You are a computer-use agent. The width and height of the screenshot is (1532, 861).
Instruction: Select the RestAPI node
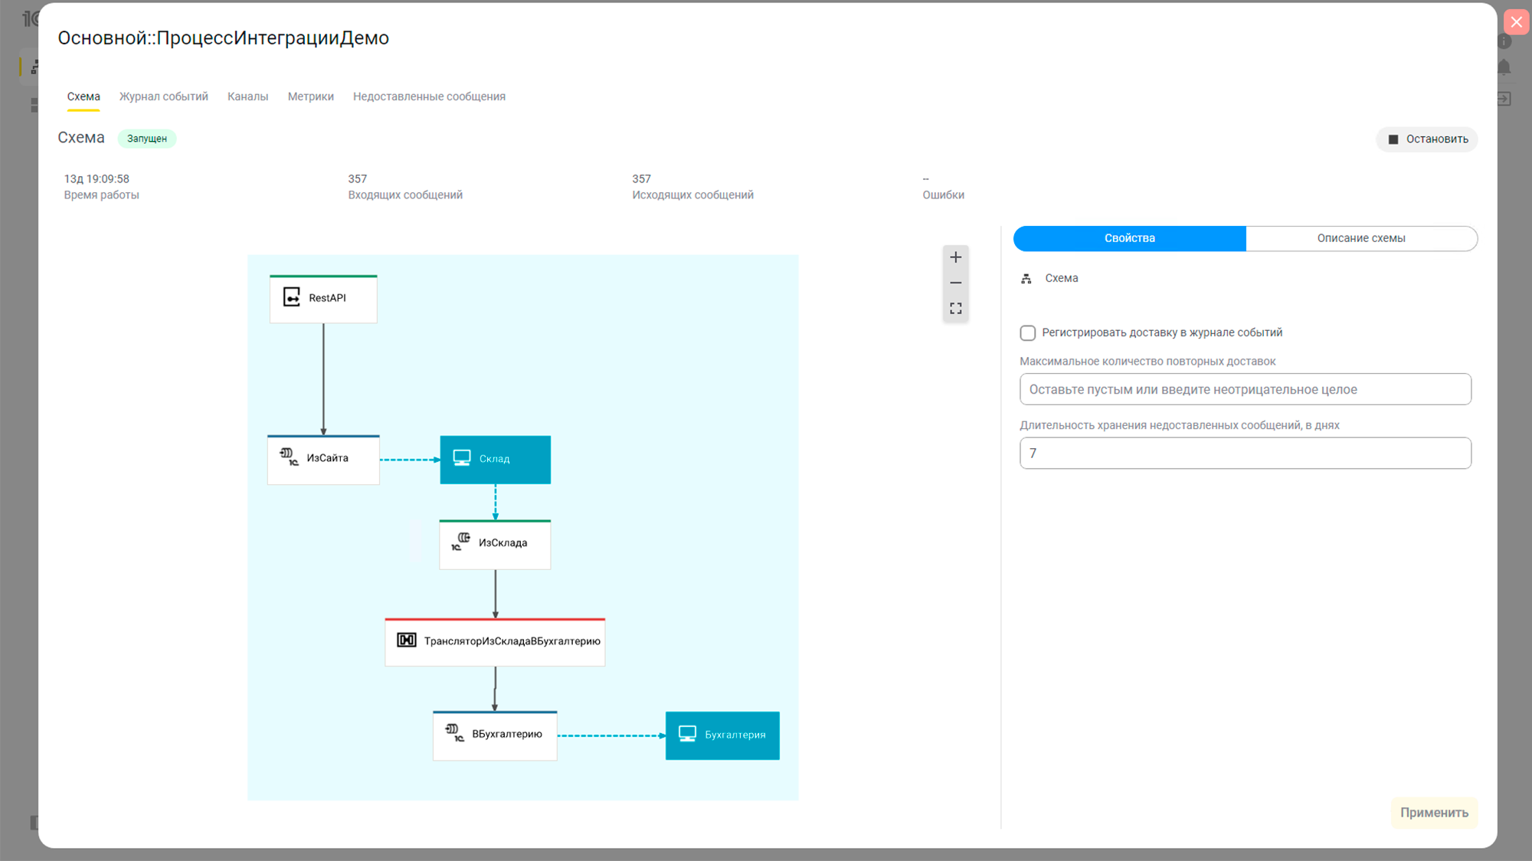[x=323, y=299]
